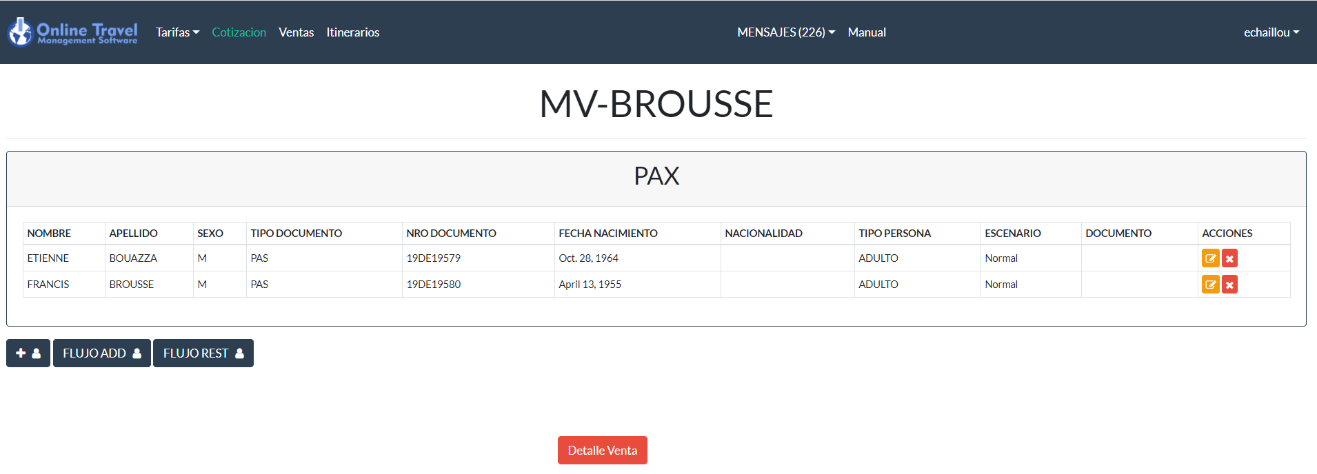Screen dimensions: 1317x474
Task: Go to the Cotizacion page
Action: (239, 32)
